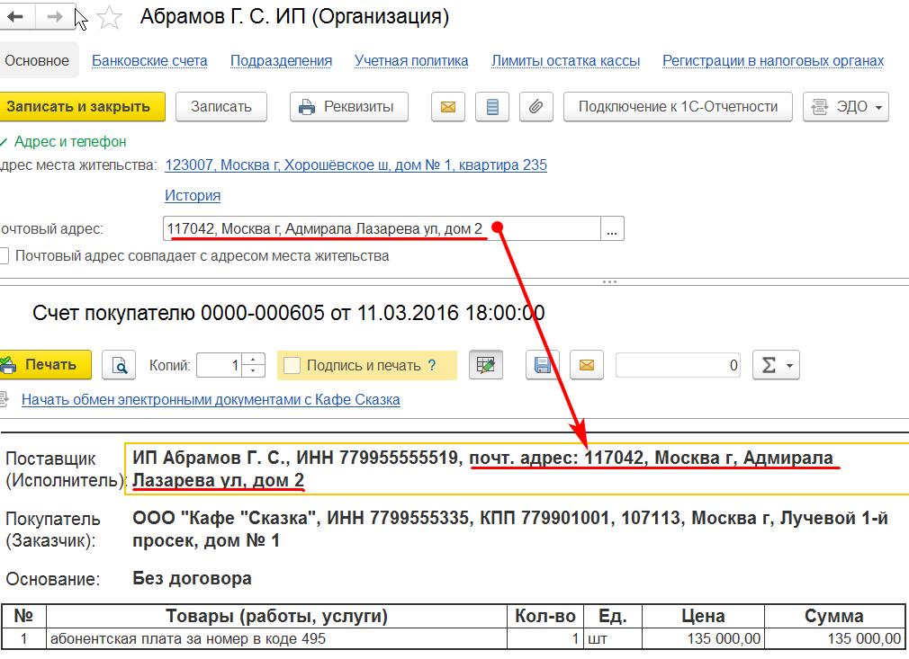Attach files with the paperclip icon
Viewport: 909px width, 659px height.
[x=536, y=107]
